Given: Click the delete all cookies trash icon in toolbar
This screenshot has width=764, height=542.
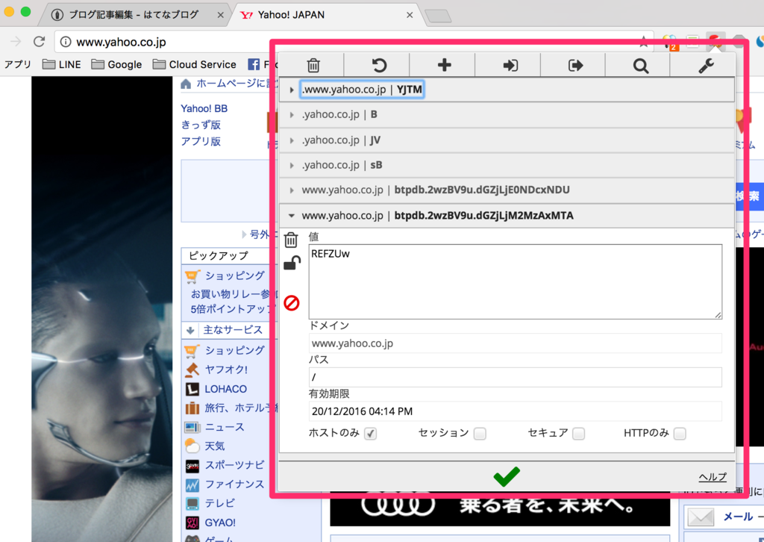Looking at the screenshot, I should click(x=313, y=65).
